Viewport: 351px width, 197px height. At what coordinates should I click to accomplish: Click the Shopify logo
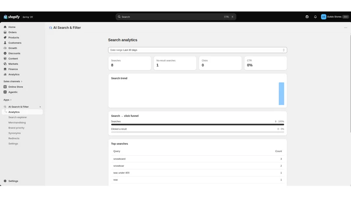pyautogui.click(x=12, y=17)
